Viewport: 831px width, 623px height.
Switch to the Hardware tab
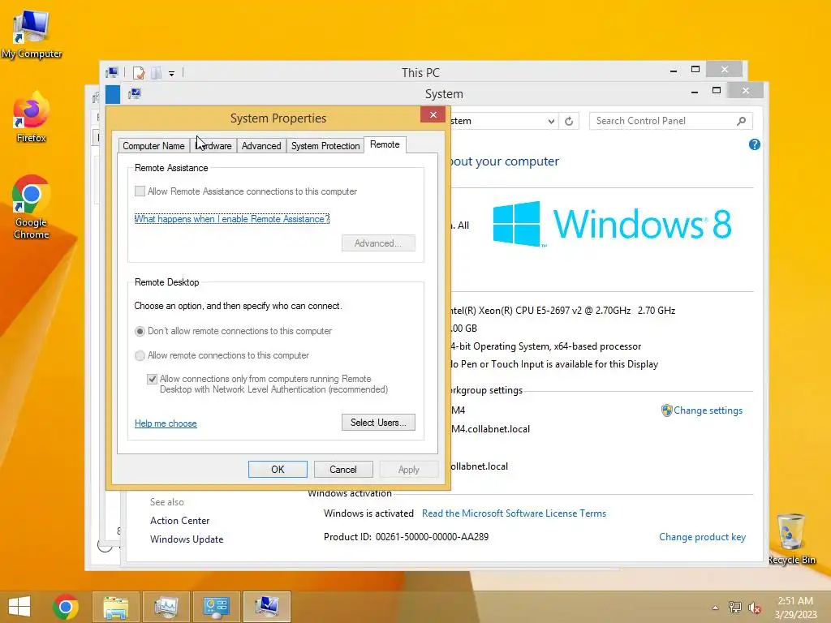click(x=213, y=146)
